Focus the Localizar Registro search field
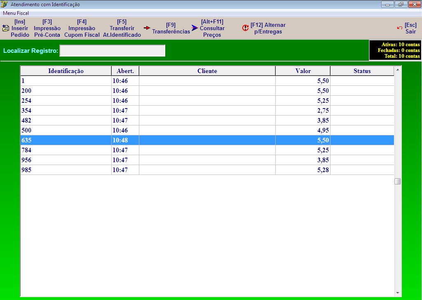 pyautogui.click(x=112, y=51)
